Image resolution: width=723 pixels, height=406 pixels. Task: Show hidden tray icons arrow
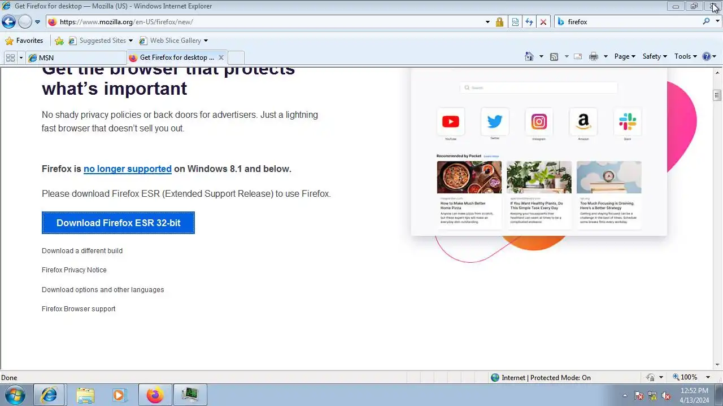pos(625,395)
